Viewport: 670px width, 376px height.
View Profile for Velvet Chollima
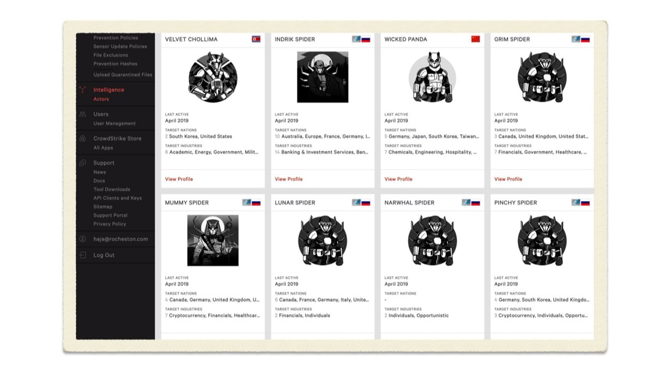pyautogui.click(x=179, y=179)
